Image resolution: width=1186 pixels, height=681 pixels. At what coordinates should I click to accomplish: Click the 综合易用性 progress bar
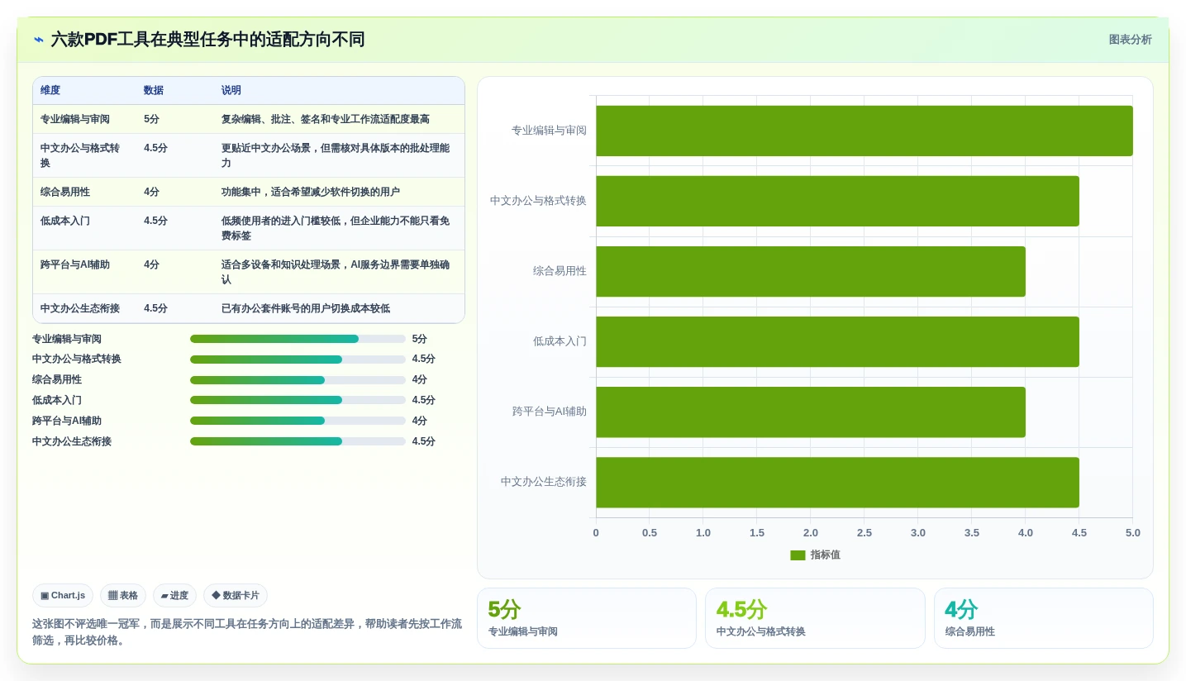pos(298,380)
